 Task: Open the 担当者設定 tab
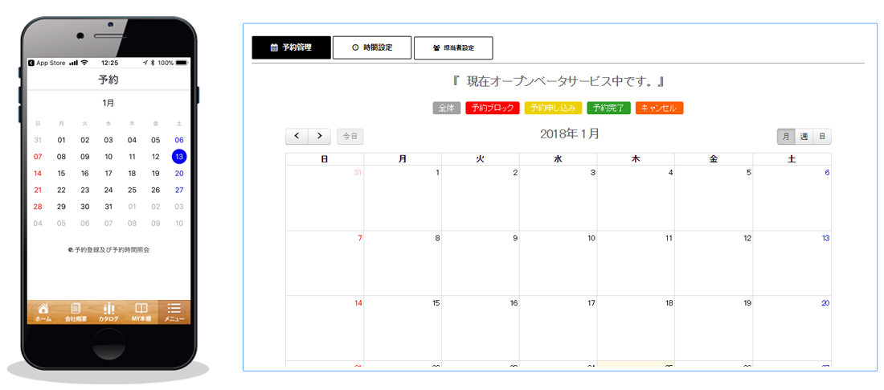click(x=453, y=48)
